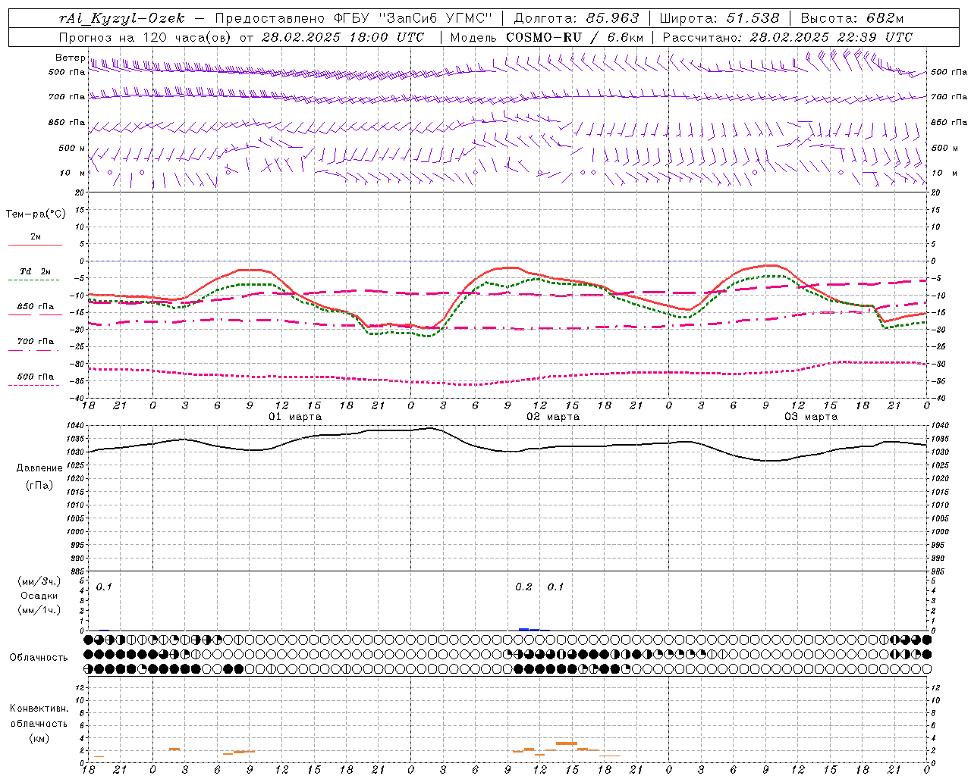Click the Широта: 51.538 value
This screenshot has width=971, height=776.
pos(720,18)
